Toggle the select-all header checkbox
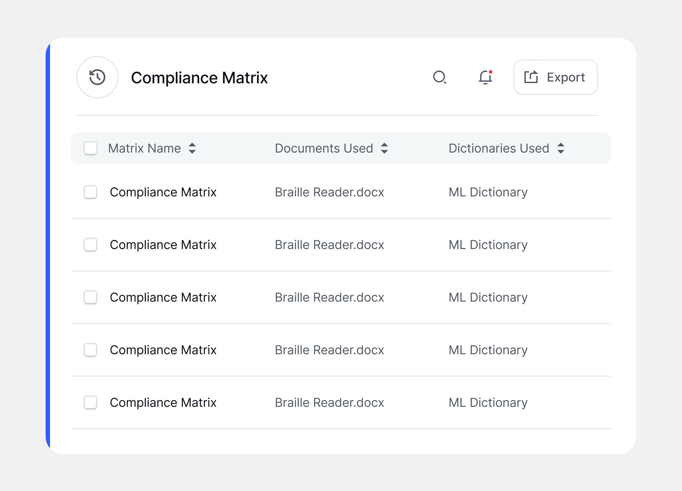This screenshot has height=491, width=682. (x=90, y=148)
